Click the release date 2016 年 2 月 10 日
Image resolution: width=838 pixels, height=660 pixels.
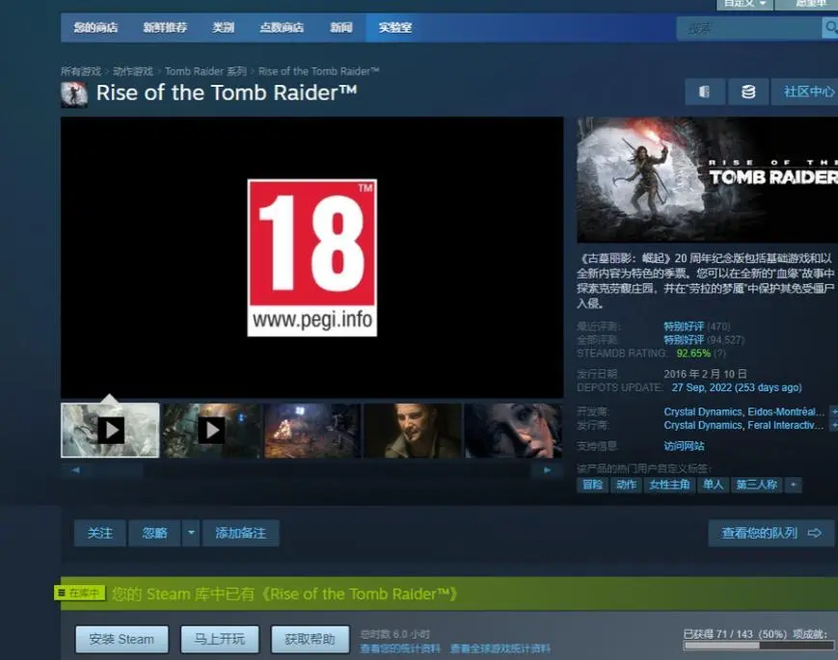click(x=706, y=374)
